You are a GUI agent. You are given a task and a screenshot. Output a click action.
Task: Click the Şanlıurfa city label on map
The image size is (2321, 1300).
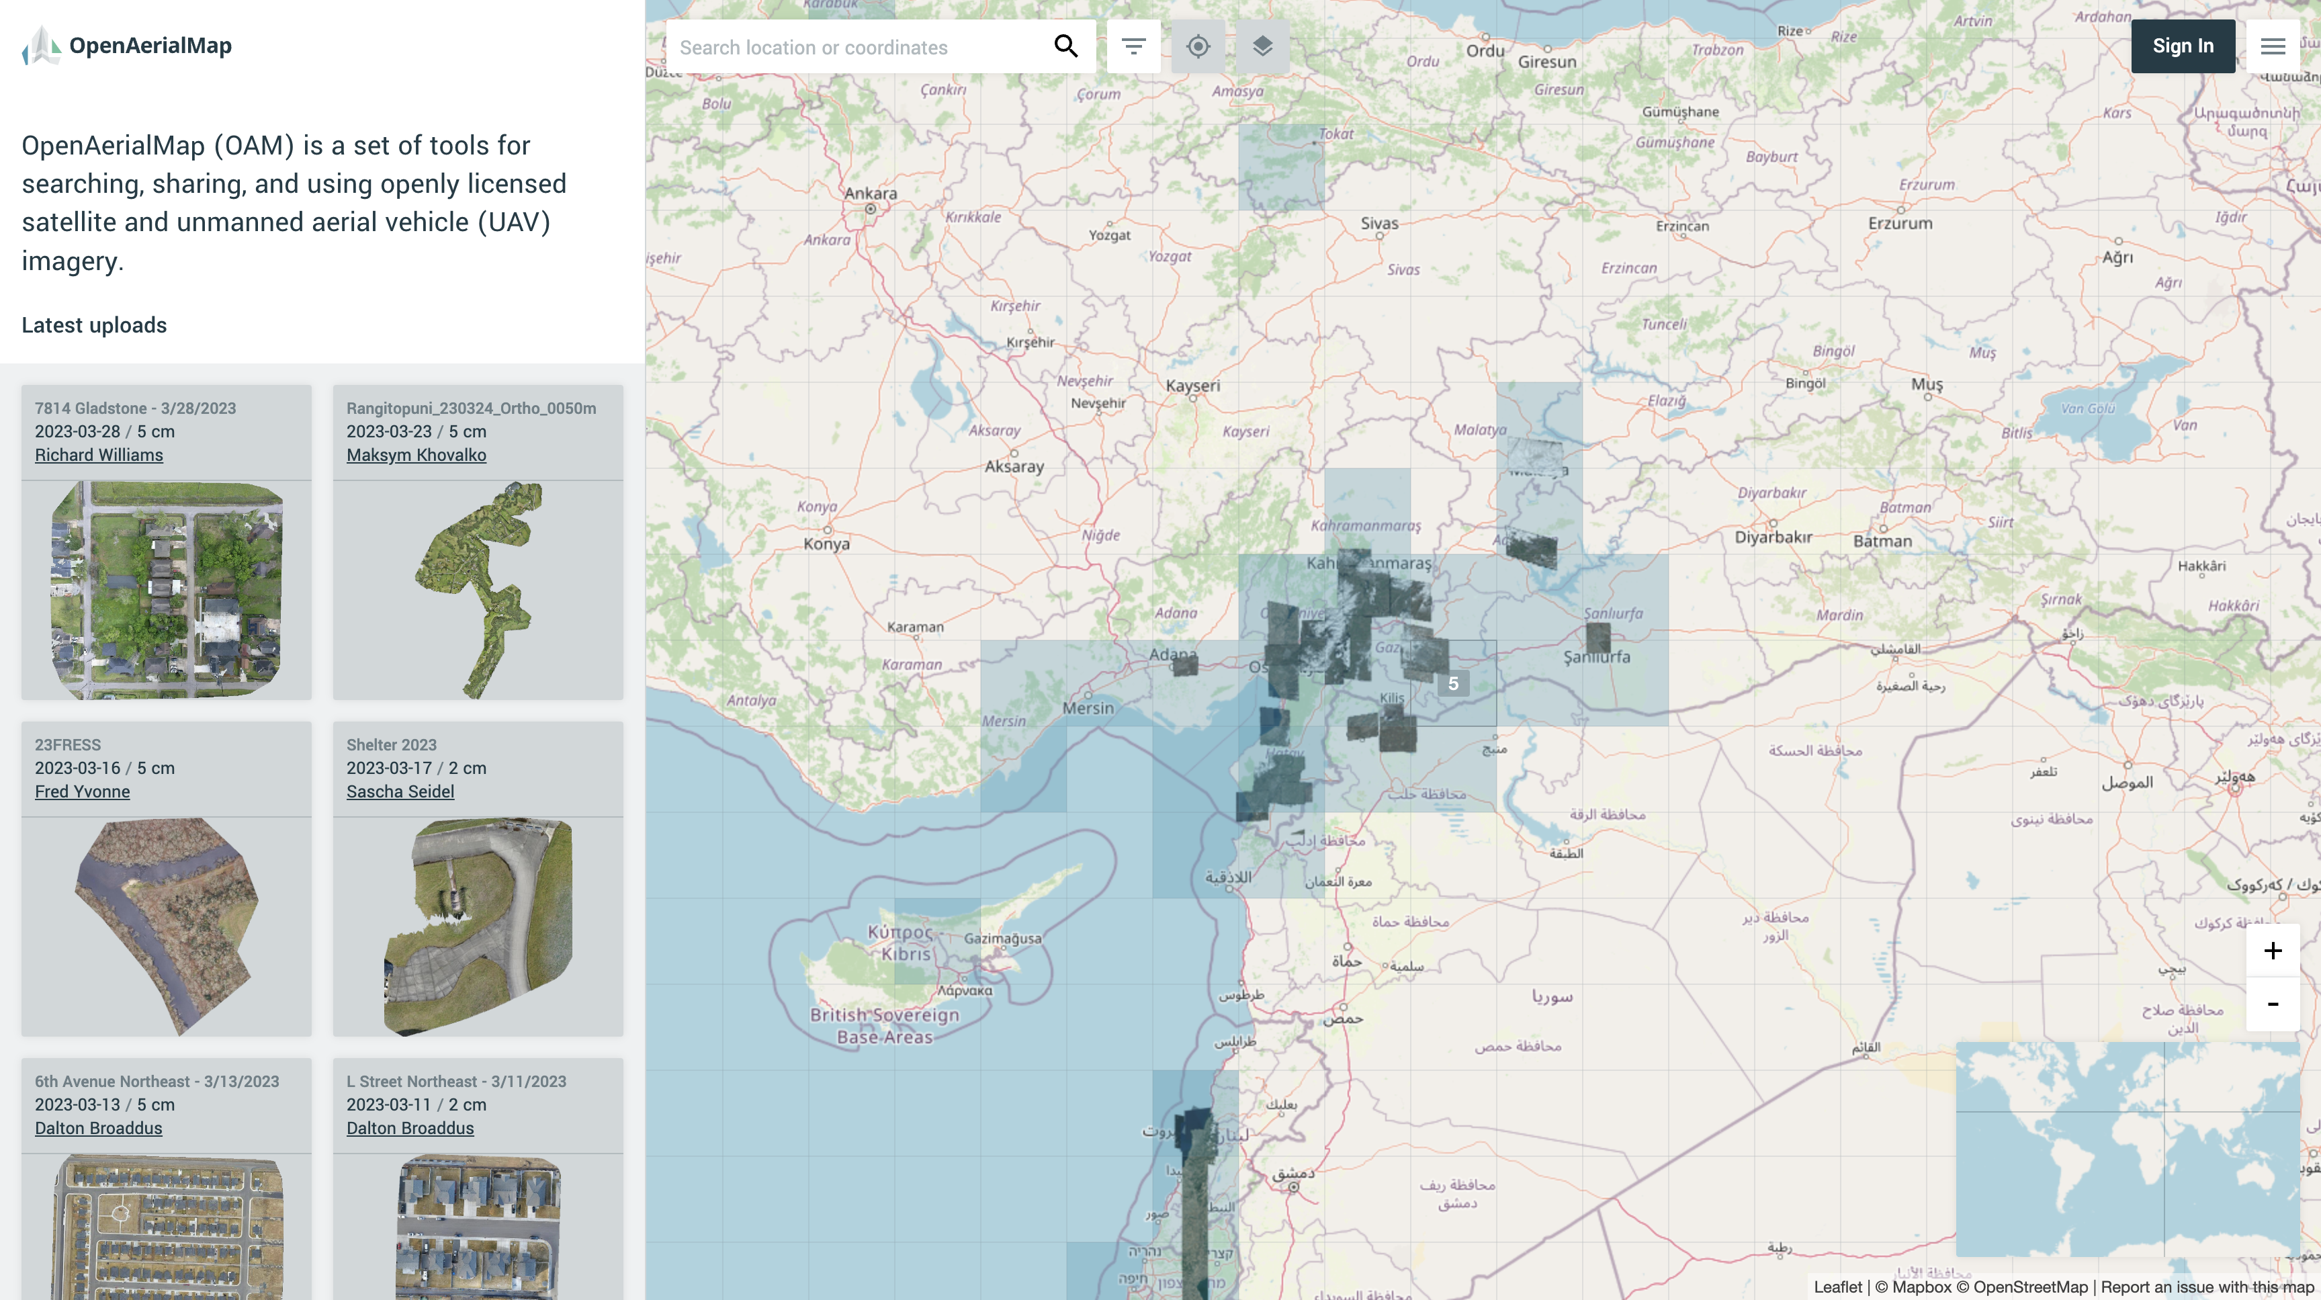(1597, 657)
